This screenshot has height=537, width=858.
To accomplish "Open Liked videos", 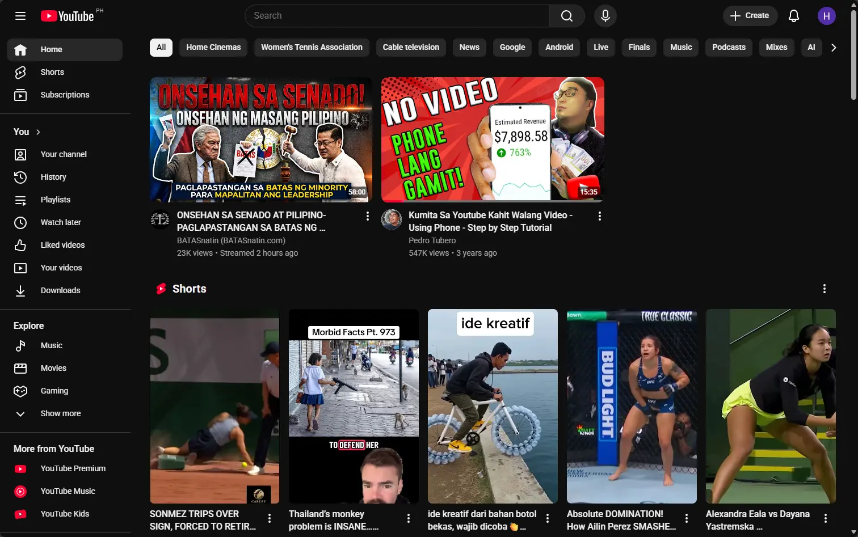I will point(65,245).
